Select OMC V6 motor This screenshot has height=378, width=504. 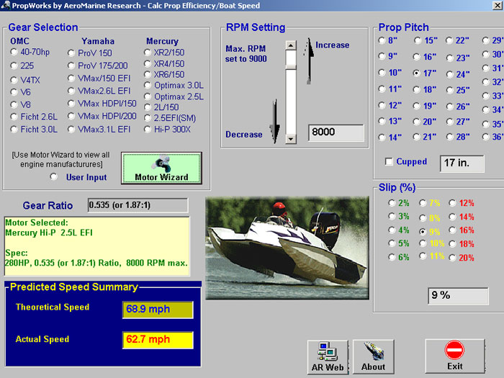click(x=14, y=92)
